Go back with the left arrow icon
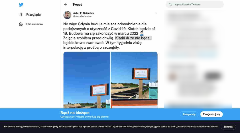Screen dimensions: 240x133 coord(66,5)
